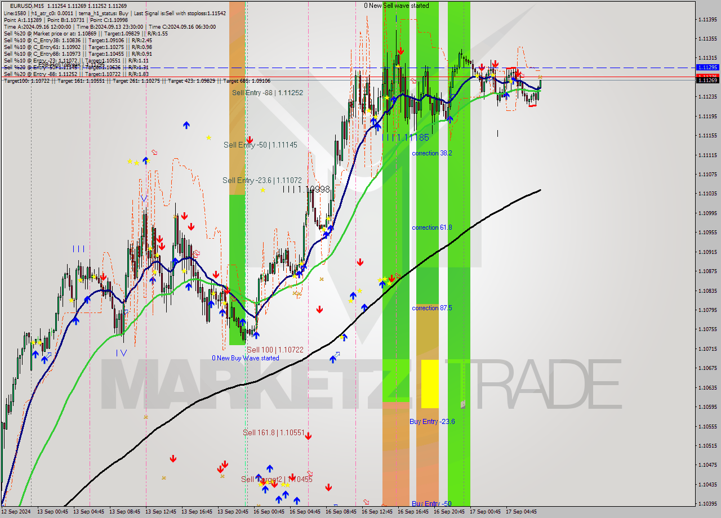This screenshot has height=518, width=721.
Task: Select the 'Sell Entry -88 | 1.11252' label
Action: tap(268, 93)
